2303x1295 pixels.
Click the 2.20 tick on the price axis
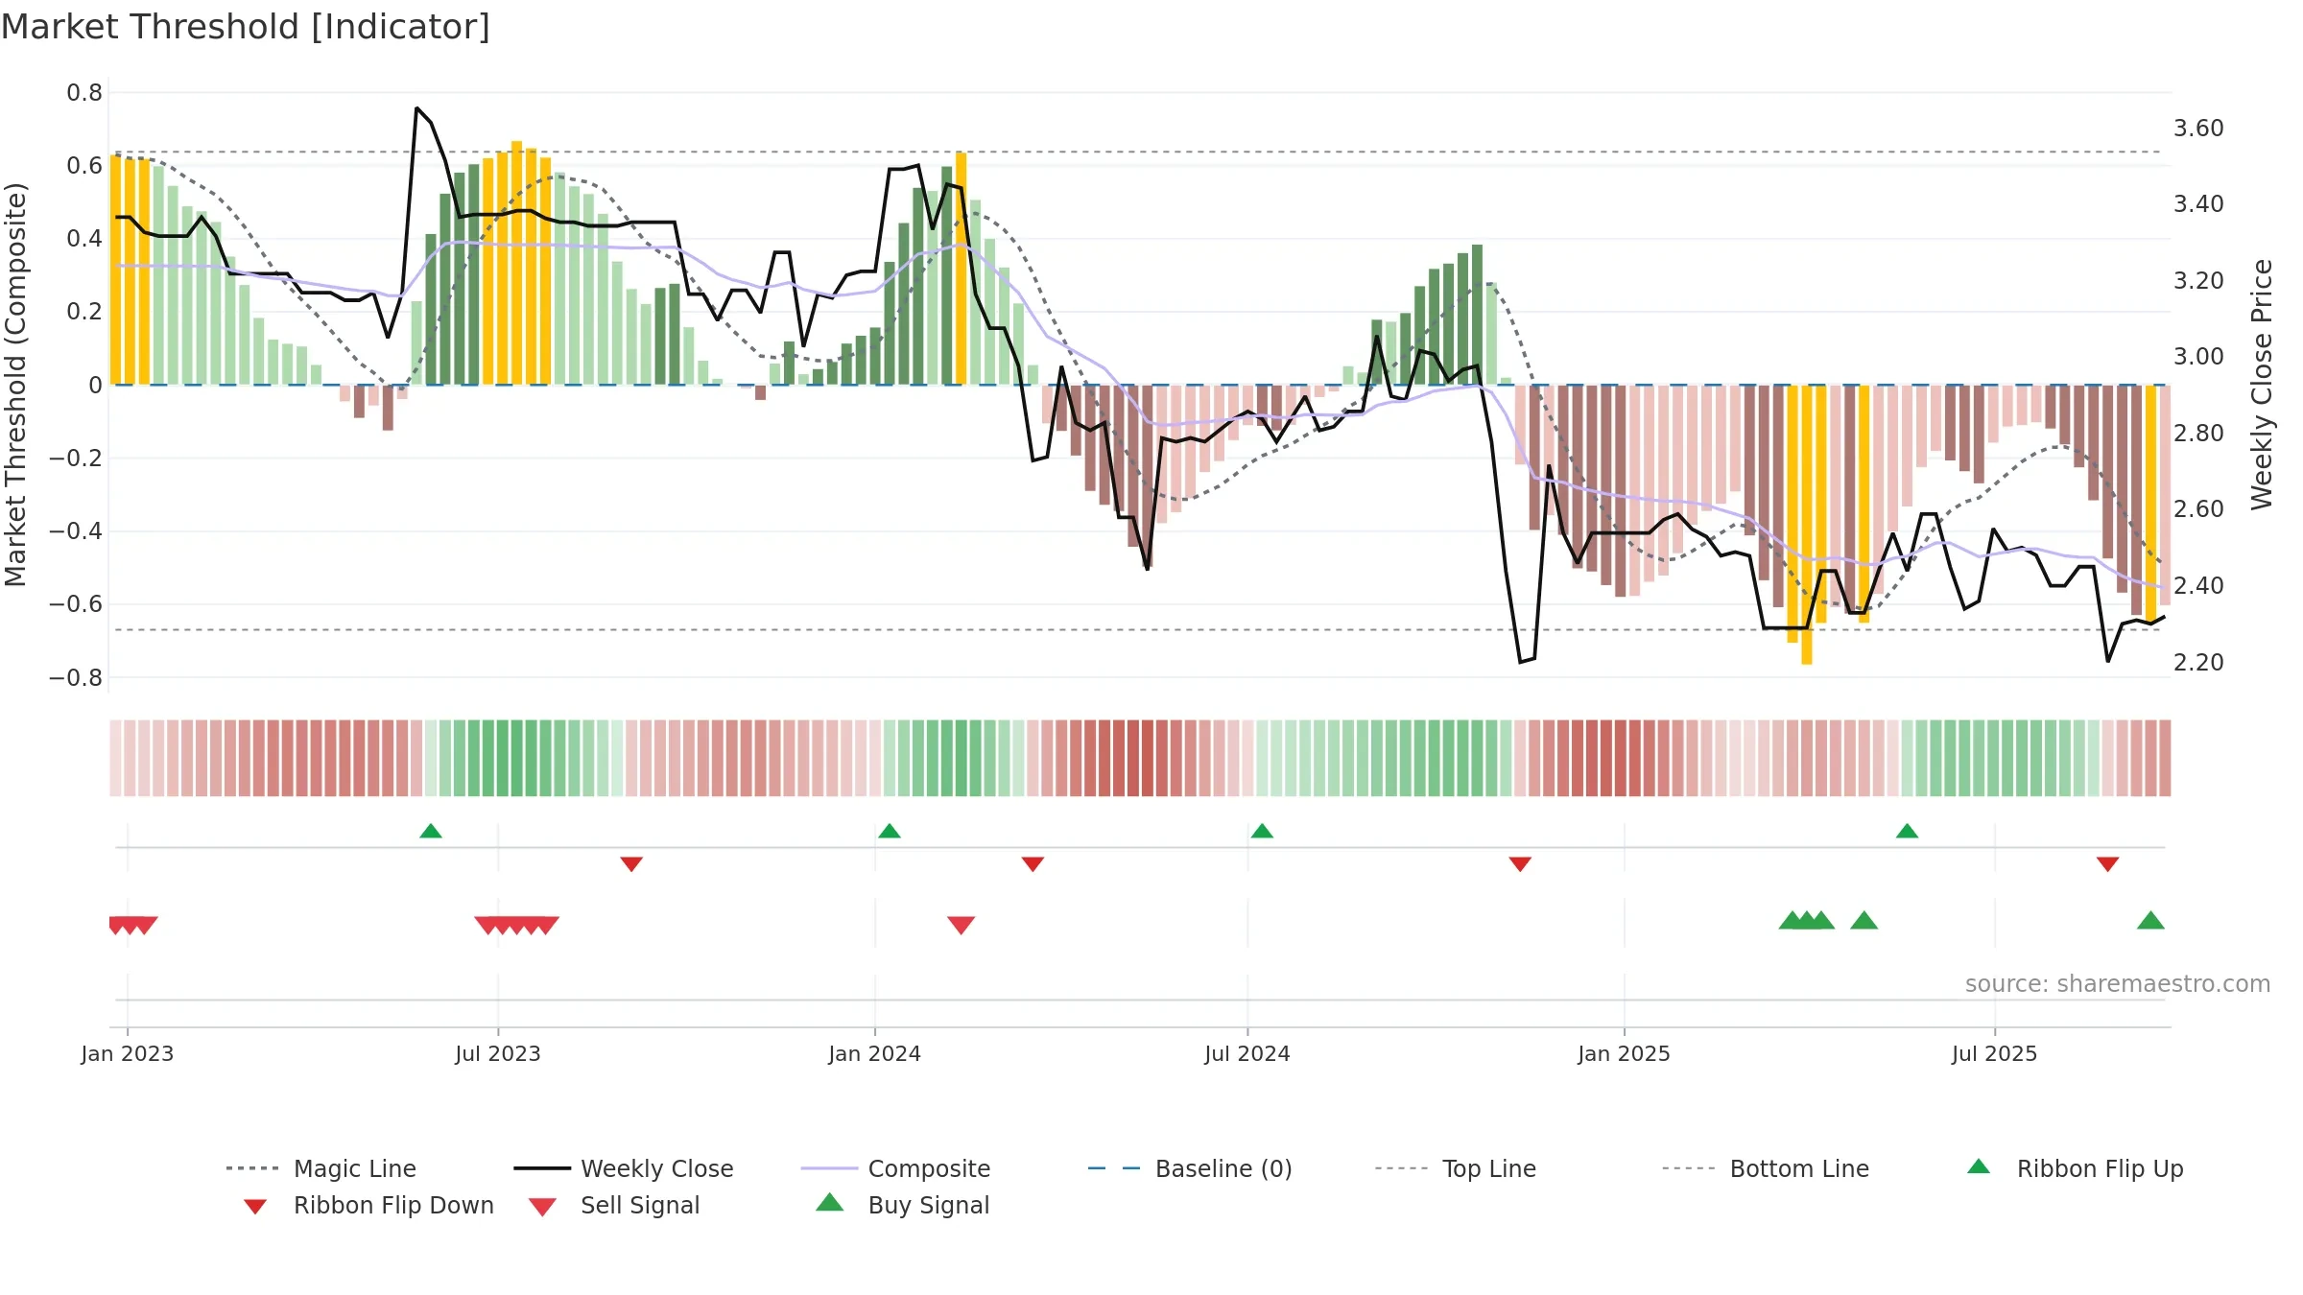click(x=2198, y=663)
